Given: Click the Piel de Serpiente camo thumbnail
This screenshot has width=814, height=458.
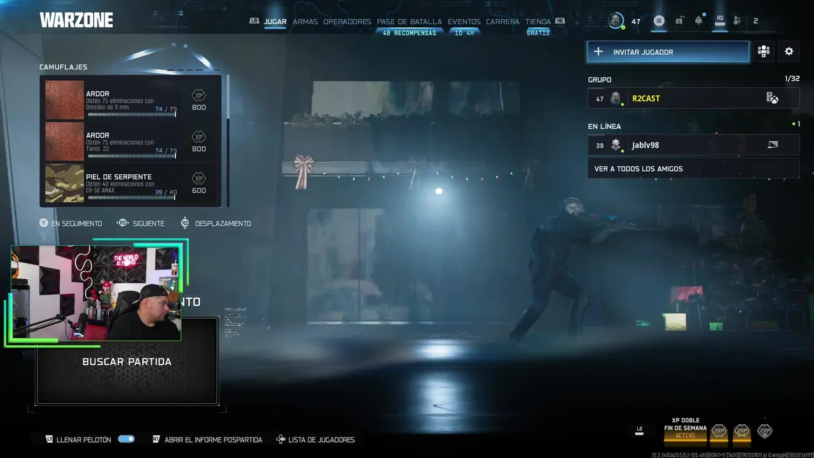Looking at the screenshot, I should pos(64,183).
